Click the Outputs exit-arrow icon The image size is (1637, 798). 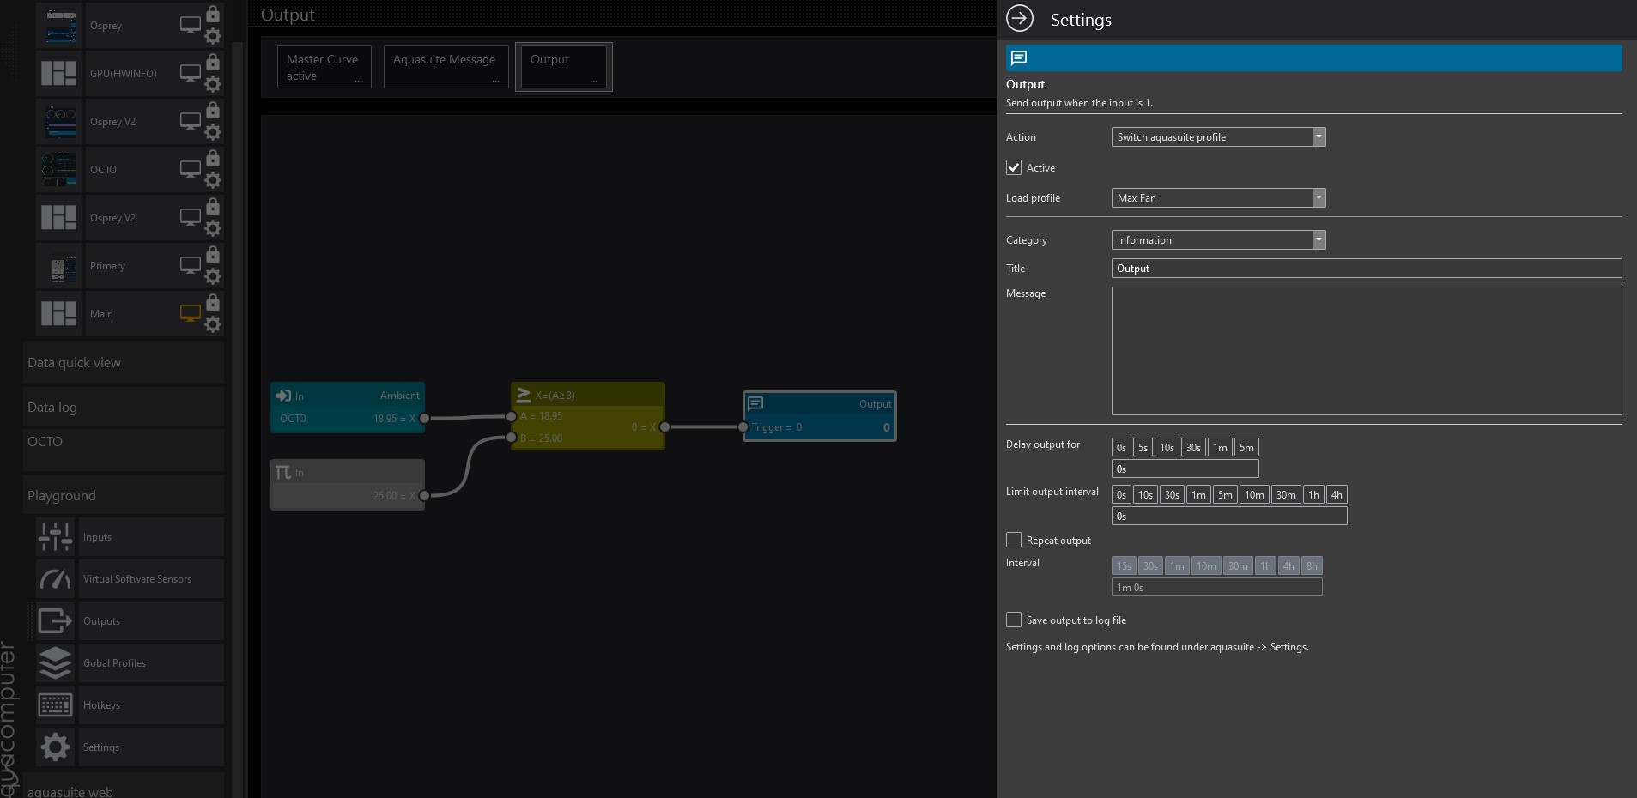[x=56, y=621]
